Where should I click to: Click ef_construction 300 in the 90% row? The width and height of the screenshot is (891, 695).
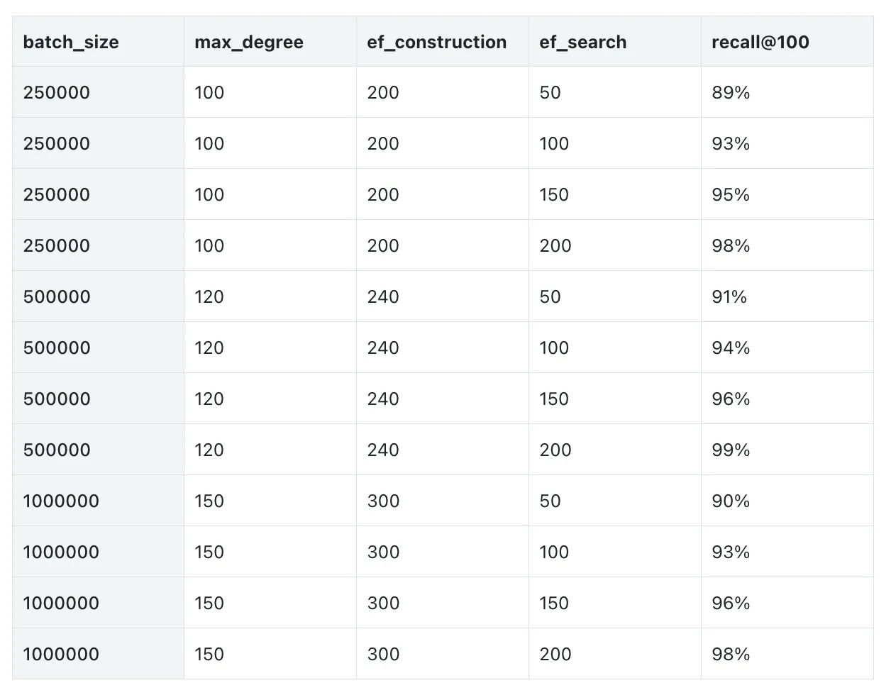tap(383, 501)
